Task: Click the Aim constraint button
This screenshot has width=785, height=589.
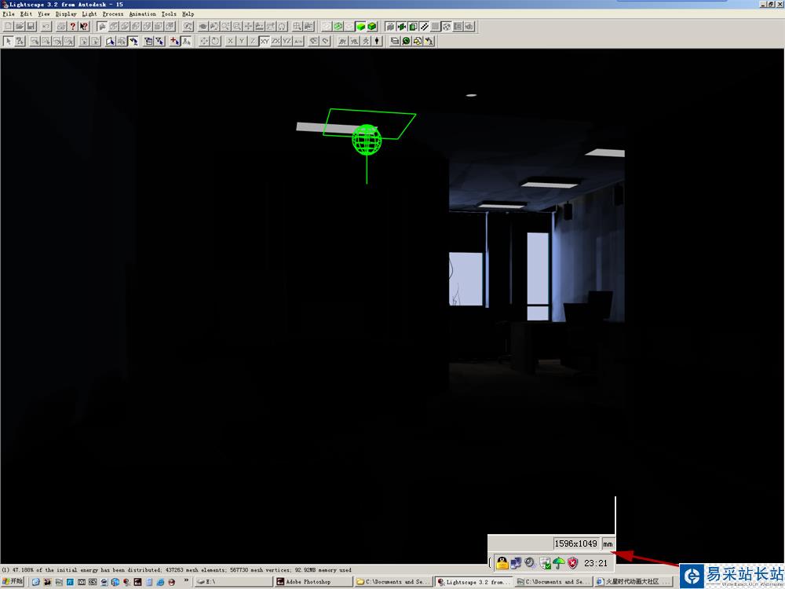Action: (298, 41)
